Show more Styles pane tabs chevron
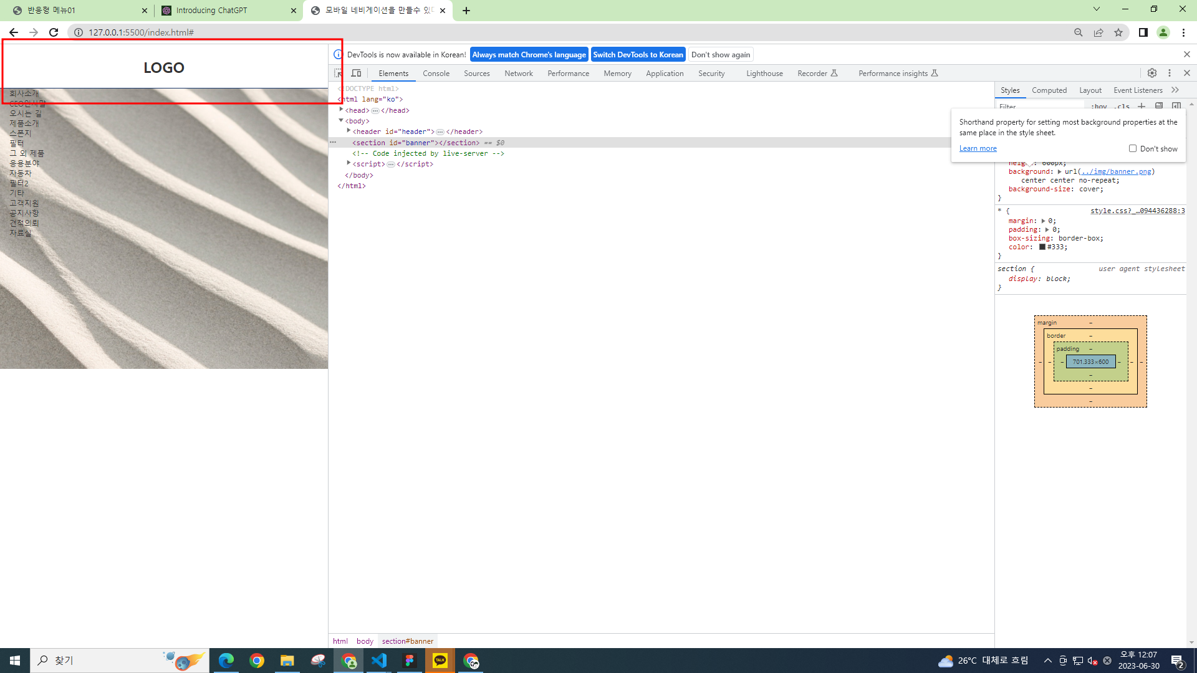This screenshot has height=673, width=1197. tap(1175, 90)
